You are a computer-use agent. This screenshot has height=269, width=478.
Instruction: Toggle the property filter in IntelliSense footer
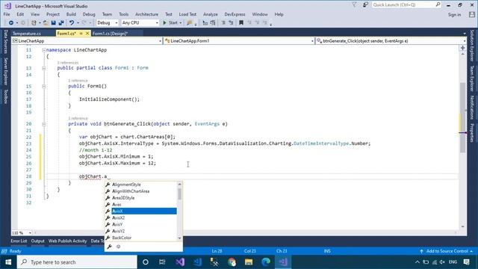(x=110, y=247)
